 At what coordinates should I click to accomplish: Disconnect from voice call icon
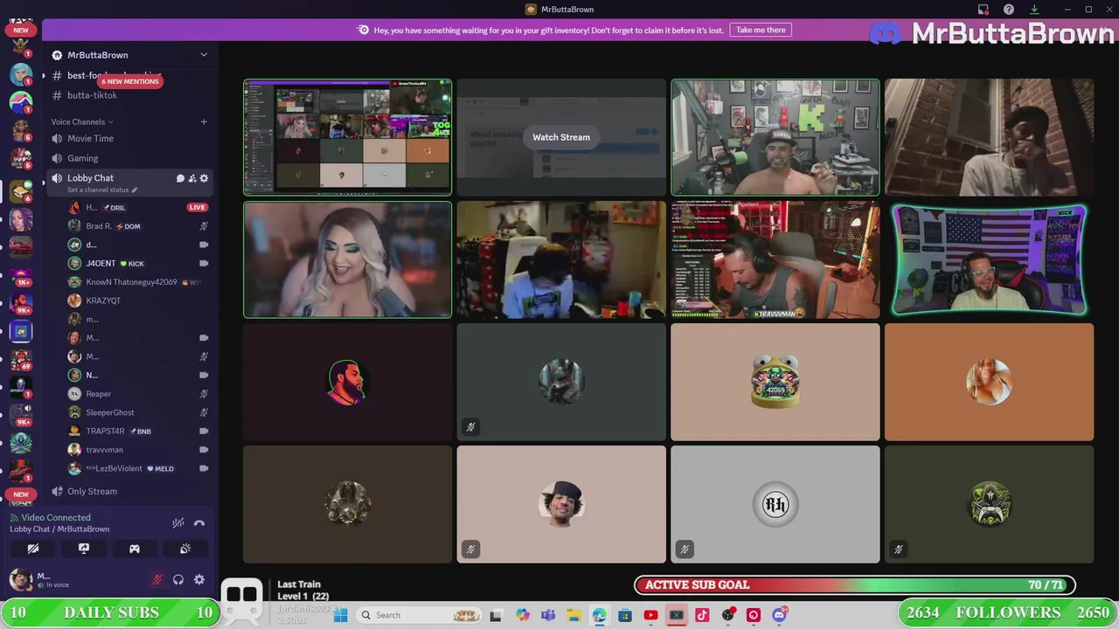[x=199, y=523]
